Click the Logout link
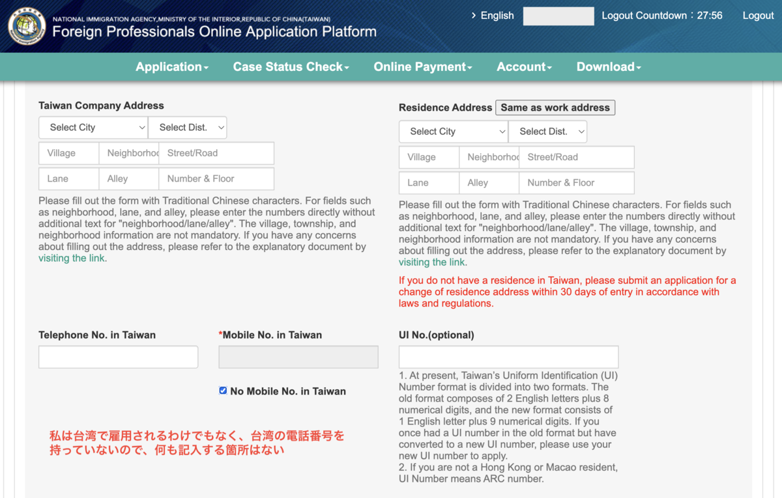Image resolution: width=782 pixels, height=498 pixels. click(x=759, y=16)
